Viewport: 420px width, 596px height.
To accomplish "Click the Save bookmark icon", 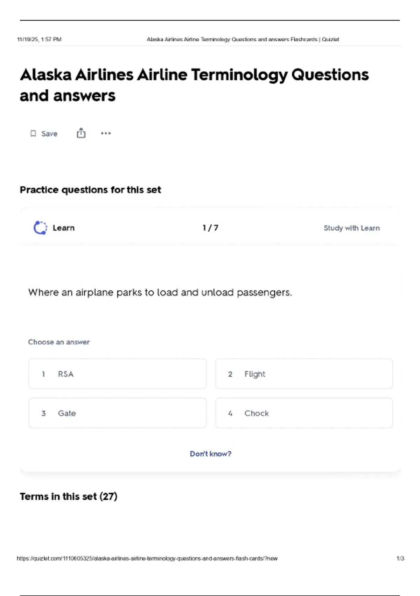I will (33, 134).
